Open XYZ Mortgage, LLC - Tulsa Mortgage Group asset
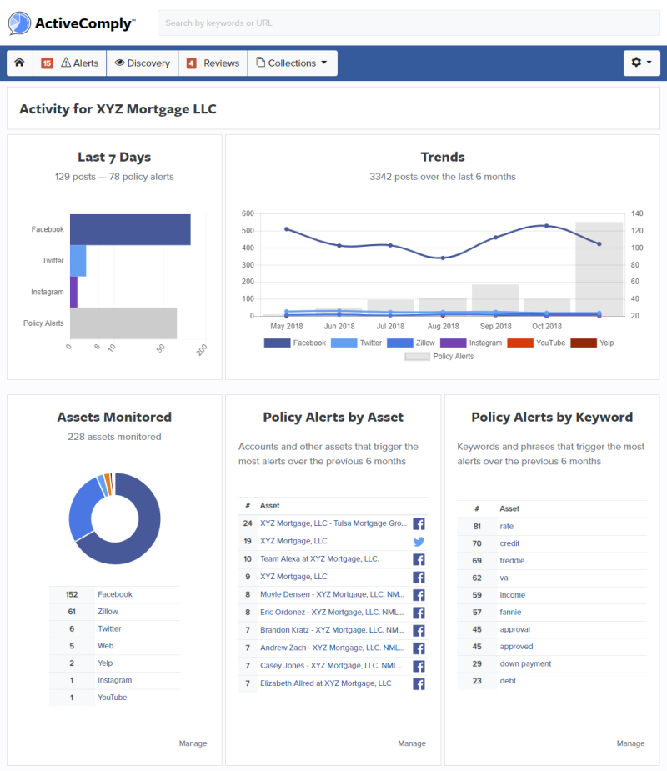Image resolution: width=667 pixels, height=771 pixels. coord(333,523)
